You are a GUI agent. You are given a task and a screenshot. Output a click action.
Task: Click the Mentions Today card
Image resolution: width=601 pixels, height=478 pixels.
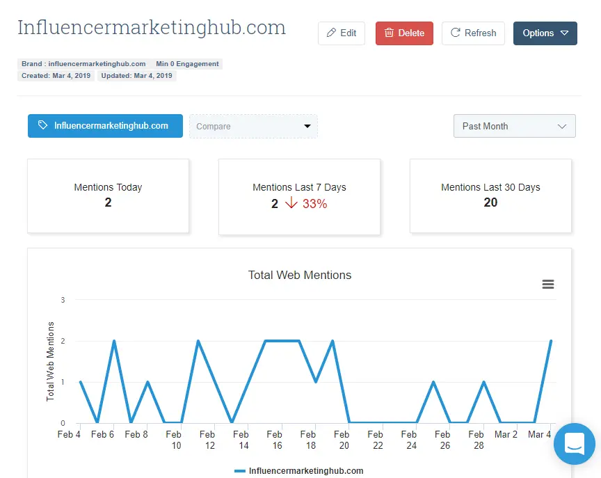(108, 196)
